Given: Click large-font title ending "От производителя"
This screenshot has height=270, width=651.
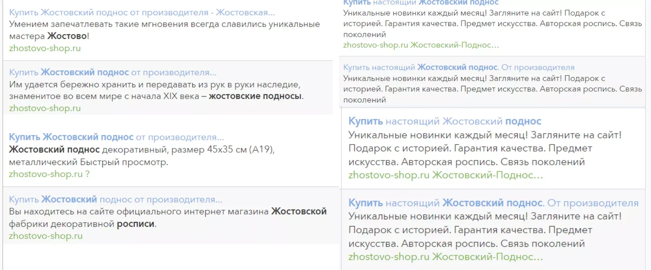Looking at the screenshot, I should point(493,203).
